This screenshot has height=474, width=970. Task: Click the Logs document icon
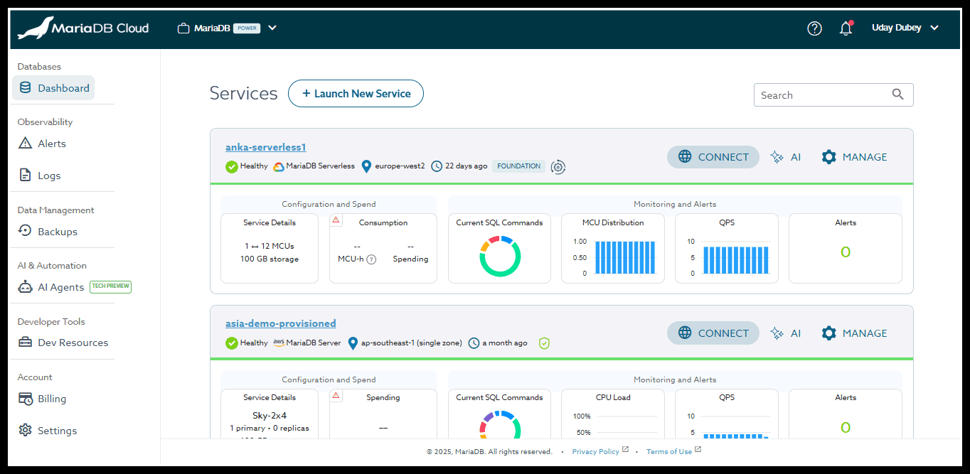pos(26,175)
